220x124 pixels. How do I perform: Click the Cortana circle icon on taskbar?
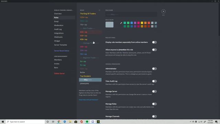(x=47, y=122)
